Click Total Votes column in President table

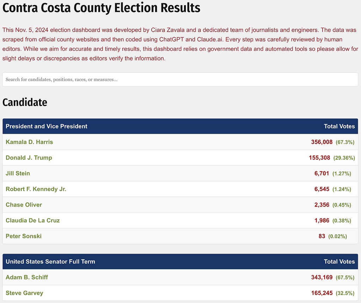(x=339, y=126)
